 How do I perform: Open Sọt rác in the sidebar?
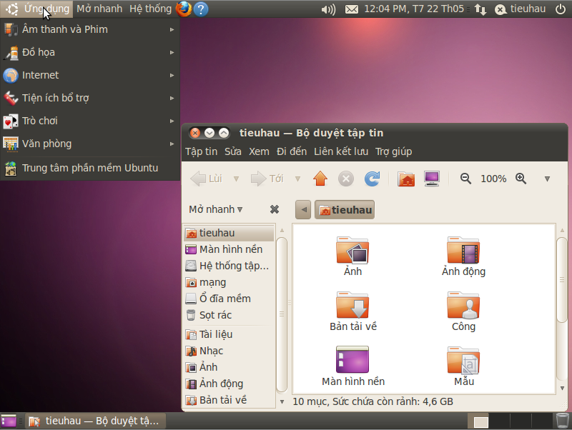pyautogui.click(x=215, y=315)
